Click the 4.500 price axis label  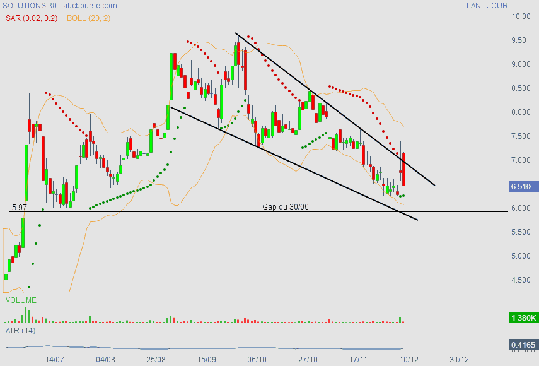tap(521, 280)
